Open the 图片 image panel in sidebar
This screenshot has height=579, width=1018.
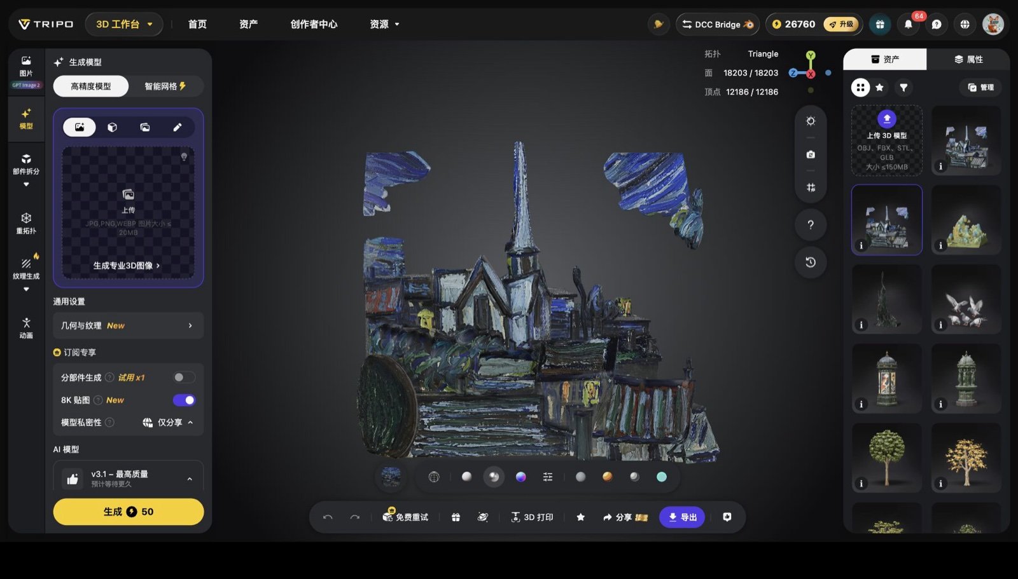[x=26, y=66]
